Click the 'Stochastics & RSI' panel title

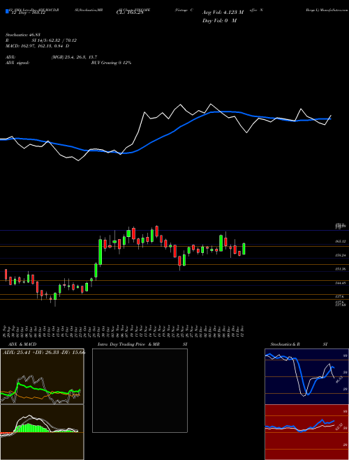click(299, 344)
